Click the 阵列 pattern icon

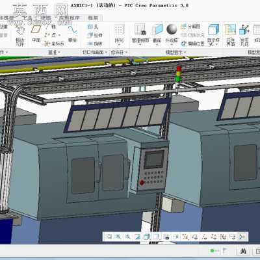tap(119, 30)
